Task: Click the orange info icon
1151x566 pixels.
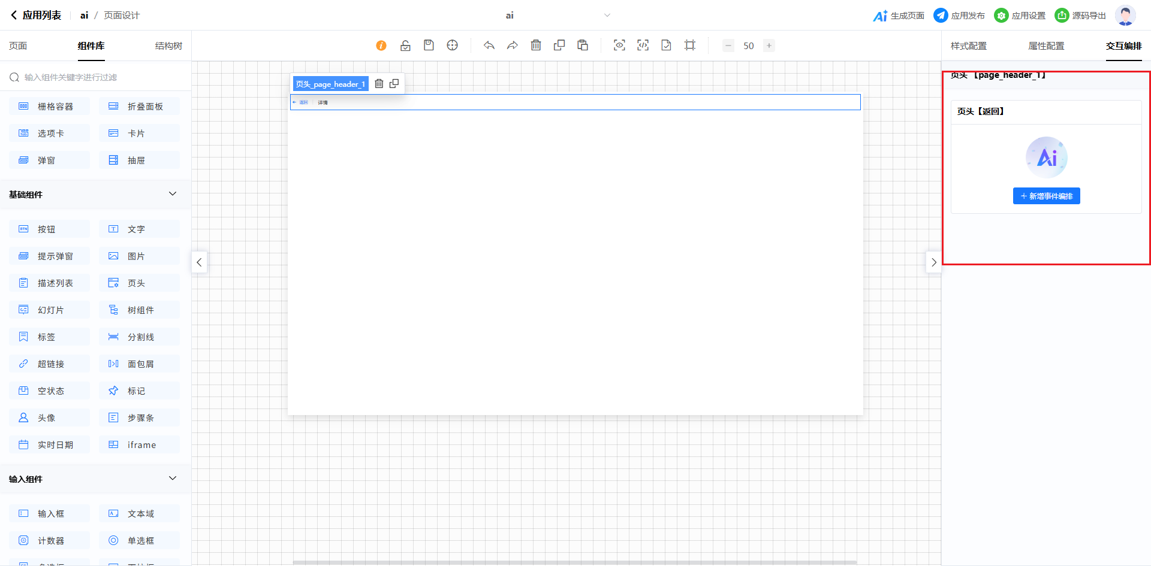Action: pos(381,46)
